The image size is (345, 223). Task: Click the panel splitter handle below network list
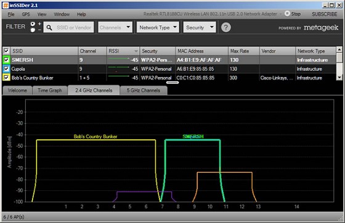(x=172, y=83)
